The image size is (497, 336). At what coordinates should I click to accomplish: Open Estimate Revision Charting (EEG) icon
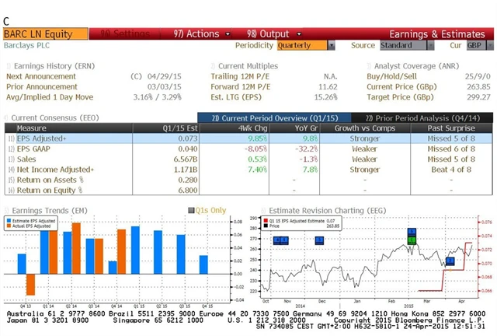tap(262, 210)
